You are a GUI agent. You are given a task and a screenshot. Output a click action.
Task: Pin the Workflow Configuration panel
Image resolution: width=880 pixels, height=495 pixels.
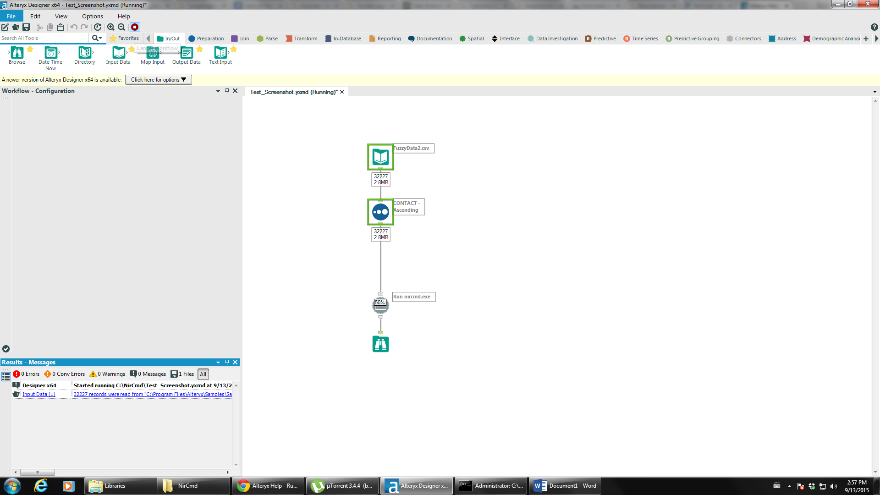[x=227, y=91]
